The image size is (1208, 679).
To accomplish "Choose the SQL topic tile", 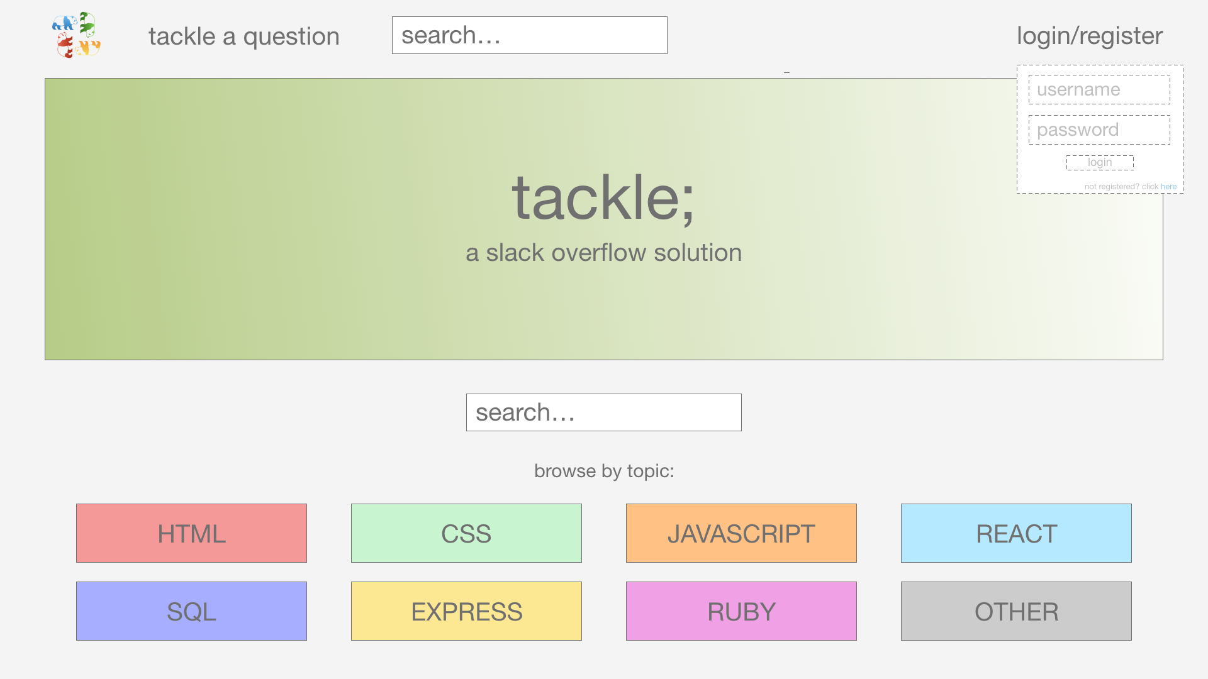I will click(x=191, y=611).
